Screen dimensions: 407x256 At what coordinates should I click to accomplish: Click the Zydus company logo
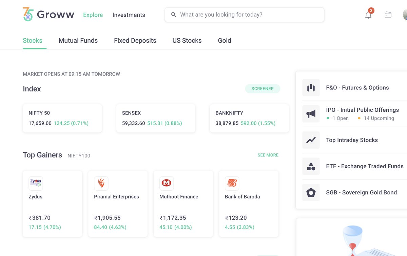(x=36, y=183)
